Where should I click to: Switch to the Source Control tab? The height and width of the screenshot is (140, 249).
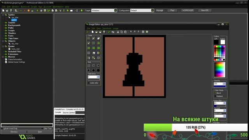[x=68, y=112]
